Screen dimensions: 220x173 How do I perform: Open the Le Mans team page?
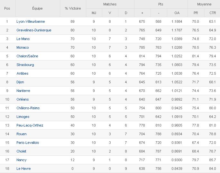tap(23, 39)
